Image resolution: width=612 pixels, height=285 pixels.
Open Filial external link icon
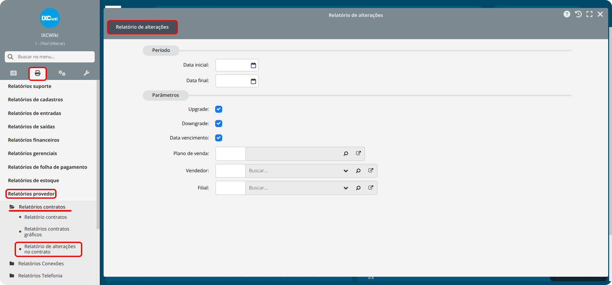(x=371, y=188)
